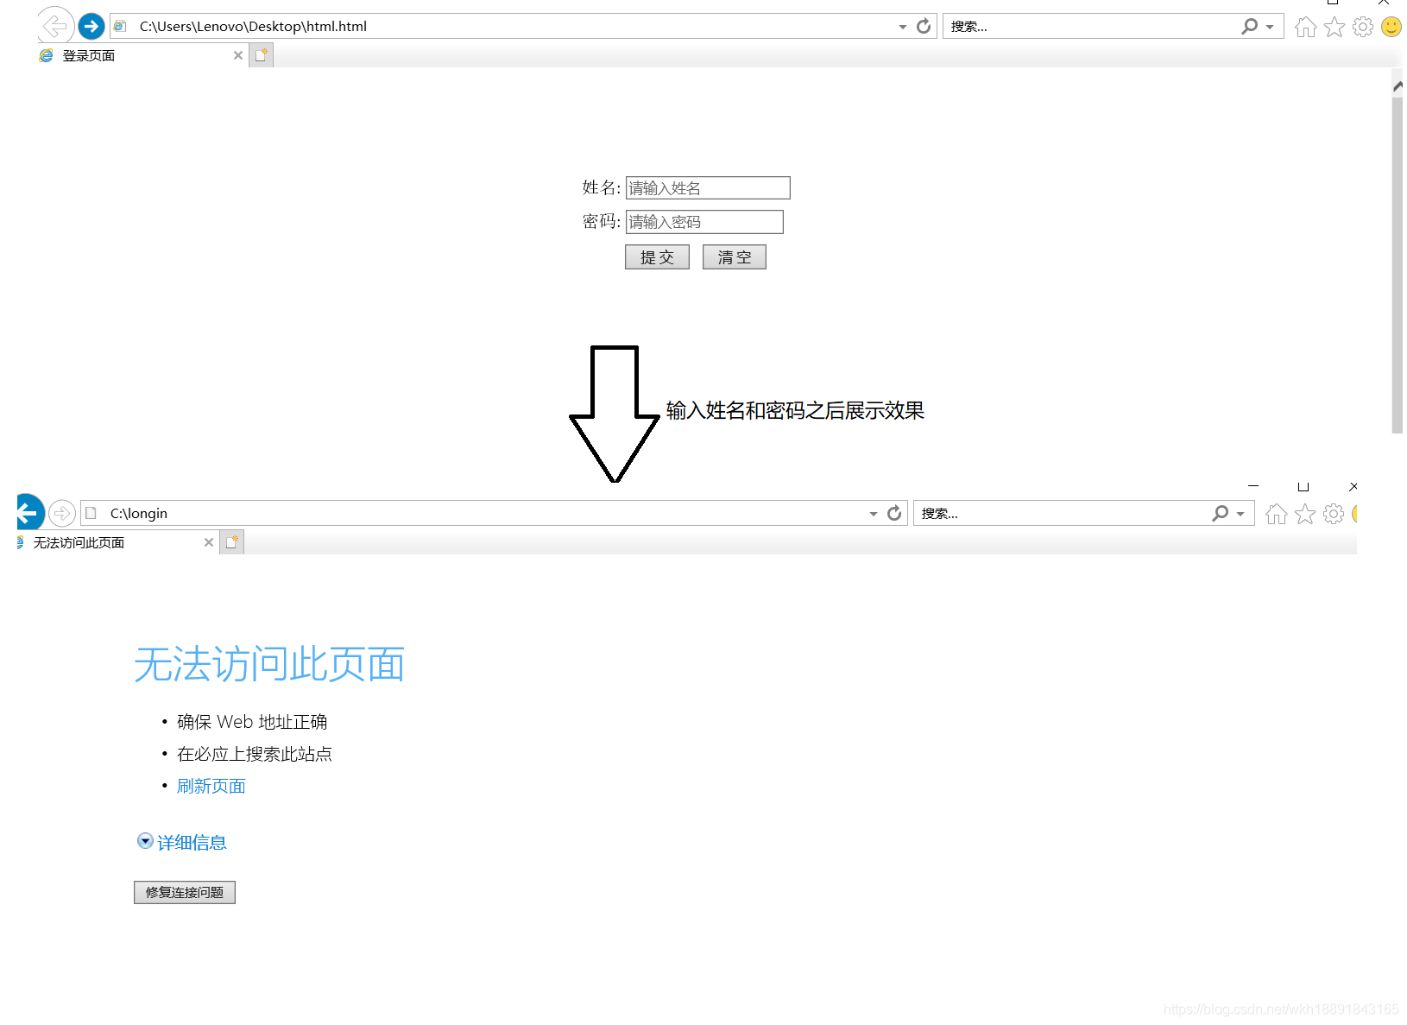Open the favorites star in the upper browser

(x=1334, y=27)
